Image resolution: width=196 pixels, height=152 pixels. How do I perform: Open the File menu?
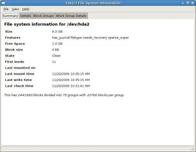[x=6, y=9]
